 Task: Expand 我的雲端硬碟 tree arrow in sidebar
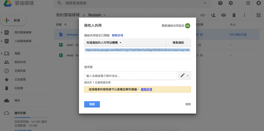(x=2, y=32)
